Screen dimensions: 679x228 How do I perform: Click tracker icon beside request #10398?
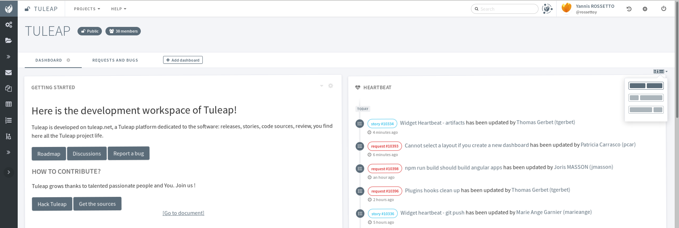point(360,169)
